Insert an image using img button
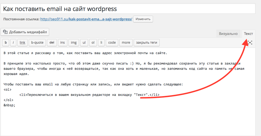The height and width of the screenshot is (136, 261). [x=73, y=43]
